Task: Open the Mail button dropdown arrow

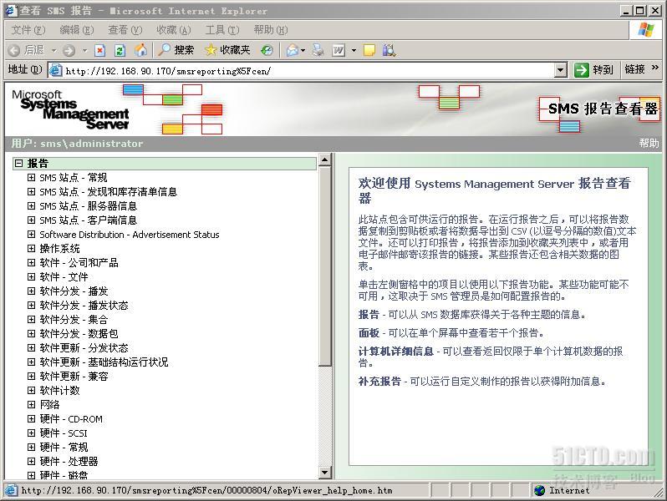Action: [303, 51]
